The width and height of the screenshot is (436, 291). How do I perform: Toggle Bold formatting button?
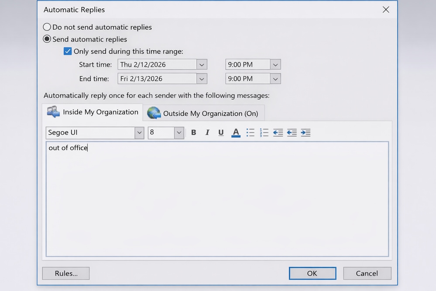[x=193, y=132]
